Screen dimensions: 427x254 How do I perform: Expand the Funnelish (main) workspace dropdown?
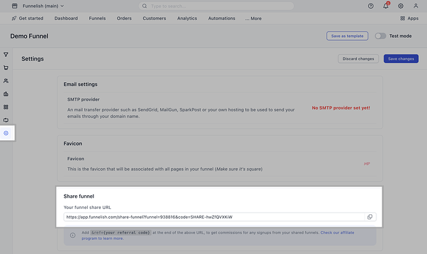click(x=42, y=6)
